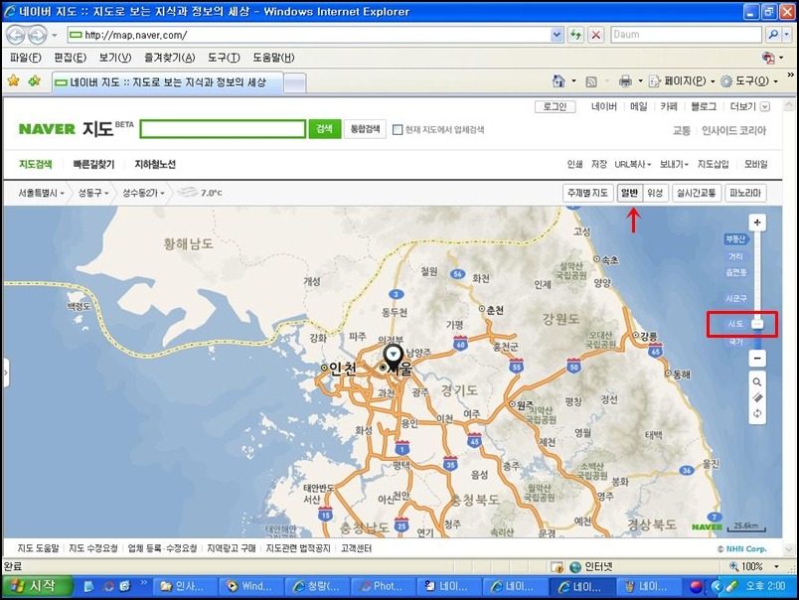Open the 파일(F) menu
Screen dimensions: 799x600
click(26, 58)
